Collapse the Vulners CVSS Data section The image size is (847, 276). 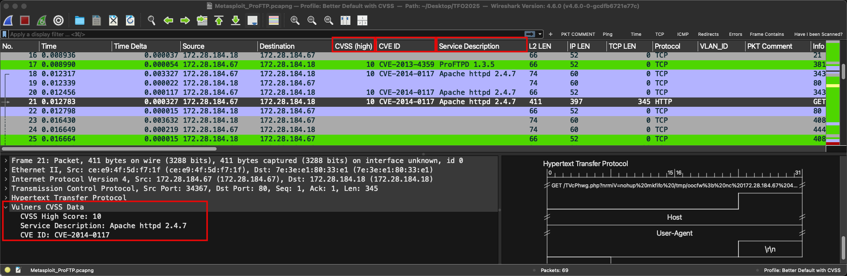[x=6, y=207]
